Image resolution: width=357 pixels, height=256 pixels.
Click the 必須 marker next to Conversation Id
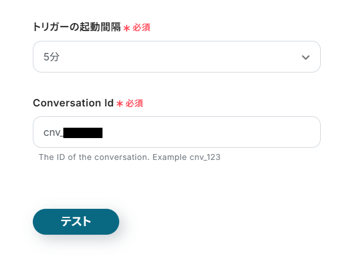pos(134,104)
